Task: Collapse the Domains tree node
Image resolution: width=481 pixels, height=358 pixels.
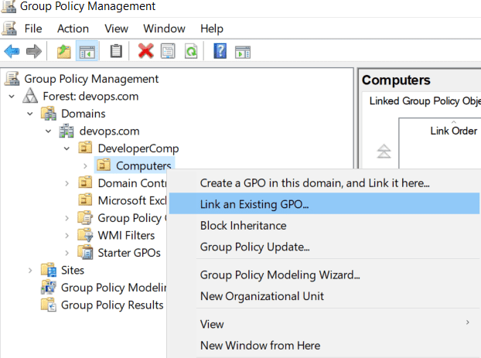Action: (x=30, y=114)
